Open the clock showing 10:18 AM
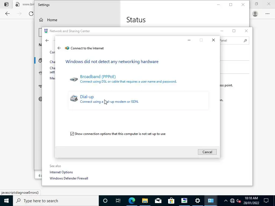The width and height of the screenshot is (275, 206). point(251,201)
